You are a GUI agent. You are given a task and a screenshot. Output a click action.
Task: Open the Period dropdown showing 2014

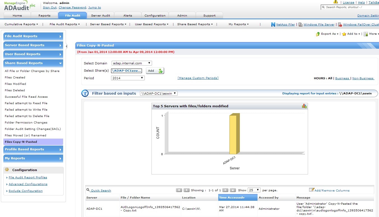pos(128,78)
